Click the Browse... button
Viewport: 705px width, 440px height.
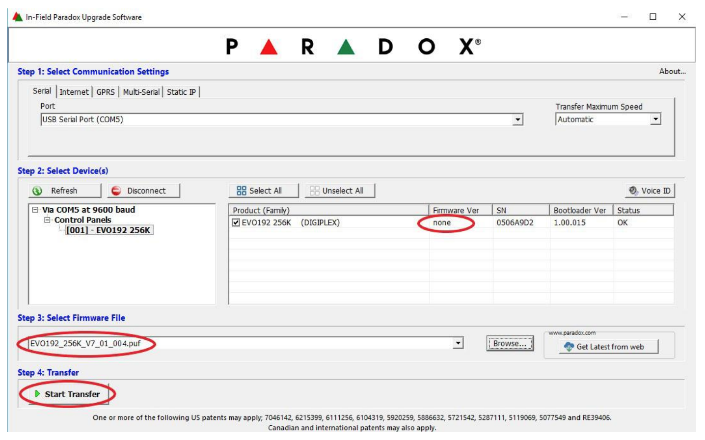click(510, 343)
